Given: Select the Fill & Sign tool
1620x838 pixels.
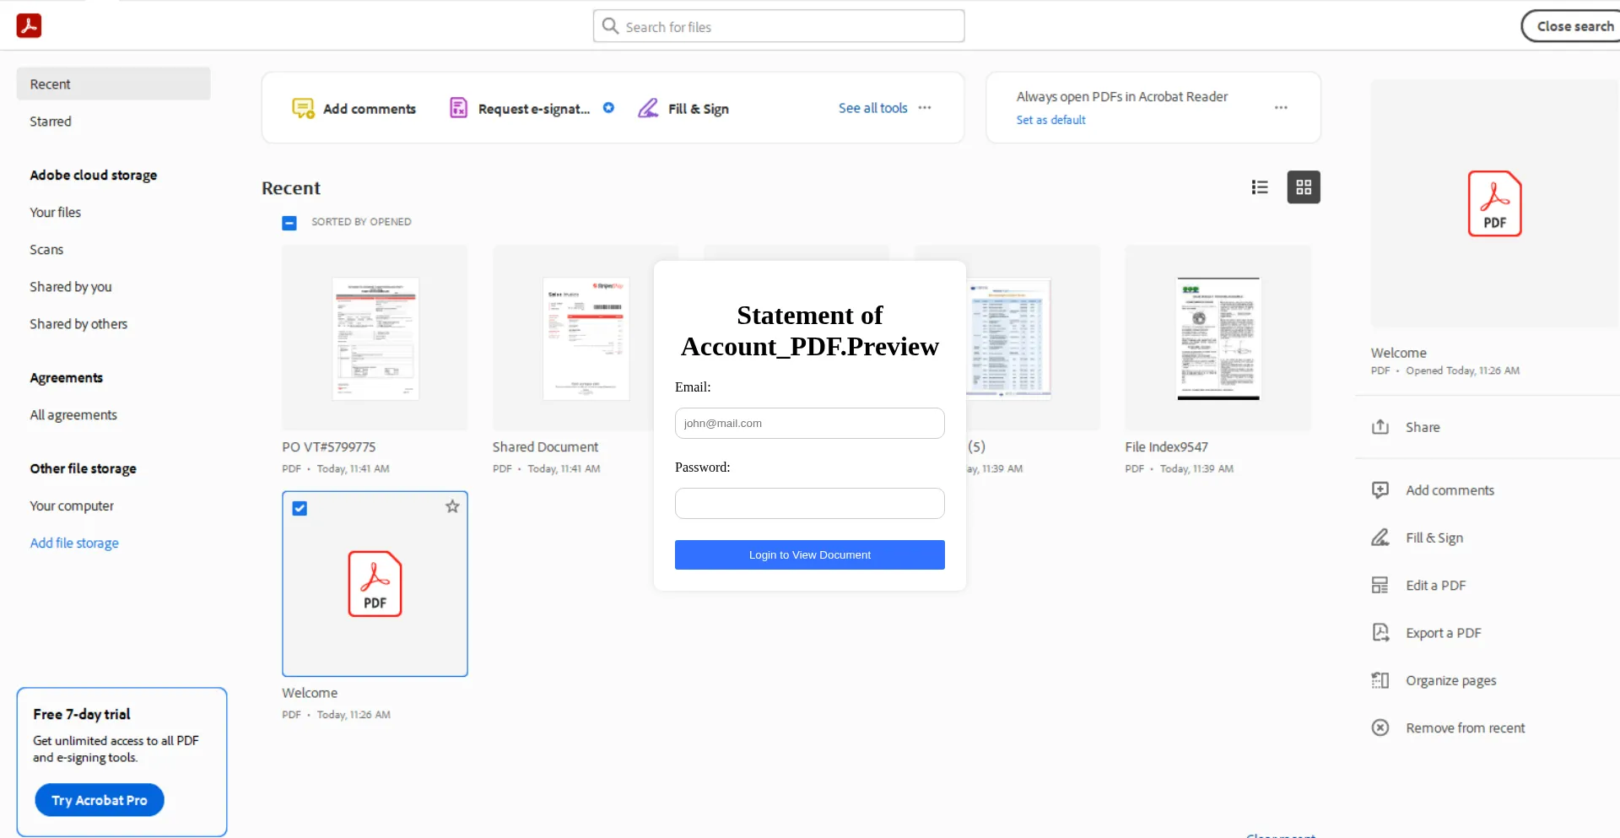Looking at the screenshot, I should tap(683, 108).
